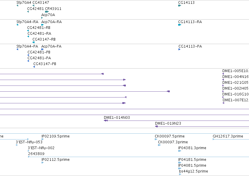Select the 2643809 feature line
This screenshot has width=249, height=176.
(x=138, y=157)
